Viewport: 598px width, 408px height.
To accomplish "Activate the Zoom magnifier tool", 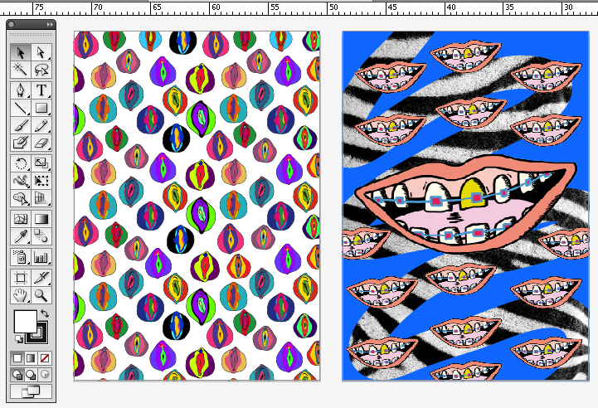I will (41, 294).
